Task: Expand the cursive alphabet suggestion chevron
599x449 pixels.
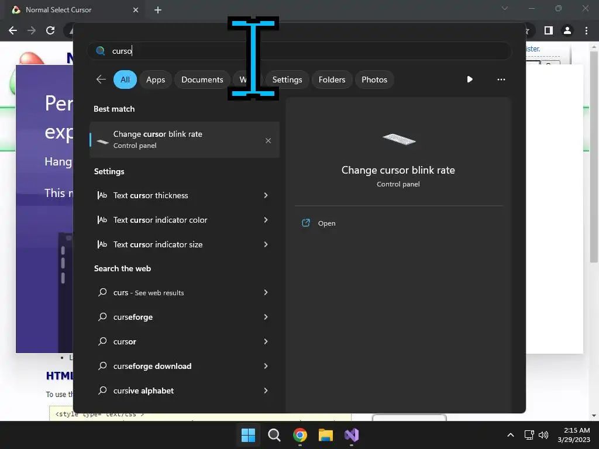Action: (x=266, y=390)
